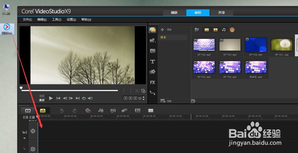Click the preview scrubber handle
298x153 pixels.
point(21,88)
